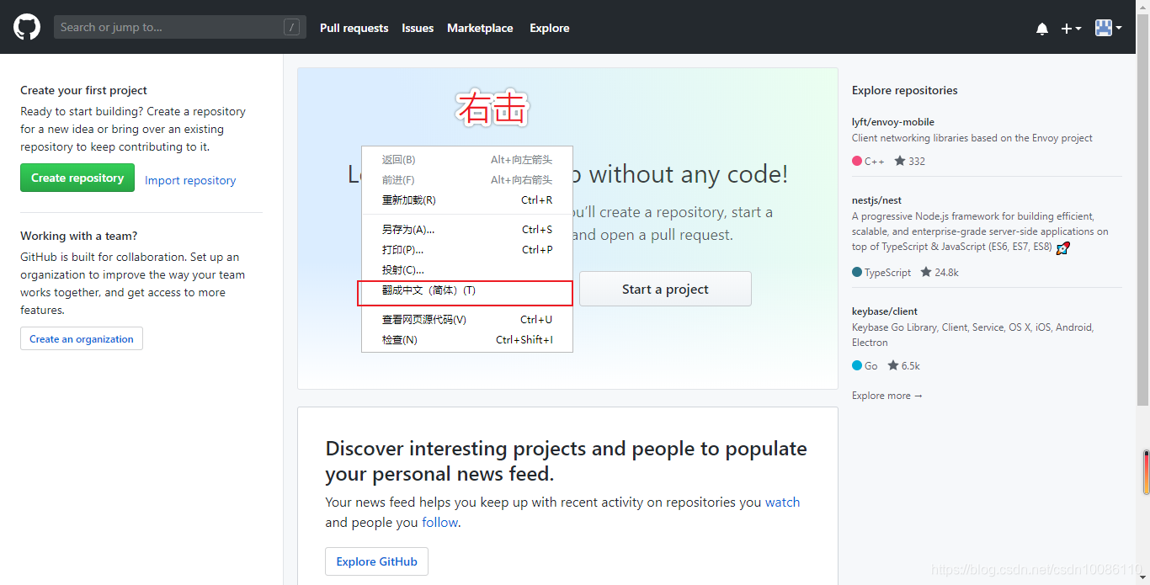Open the nestjs/nest repository
1150x585 pixels.
[x=876, y=200]
